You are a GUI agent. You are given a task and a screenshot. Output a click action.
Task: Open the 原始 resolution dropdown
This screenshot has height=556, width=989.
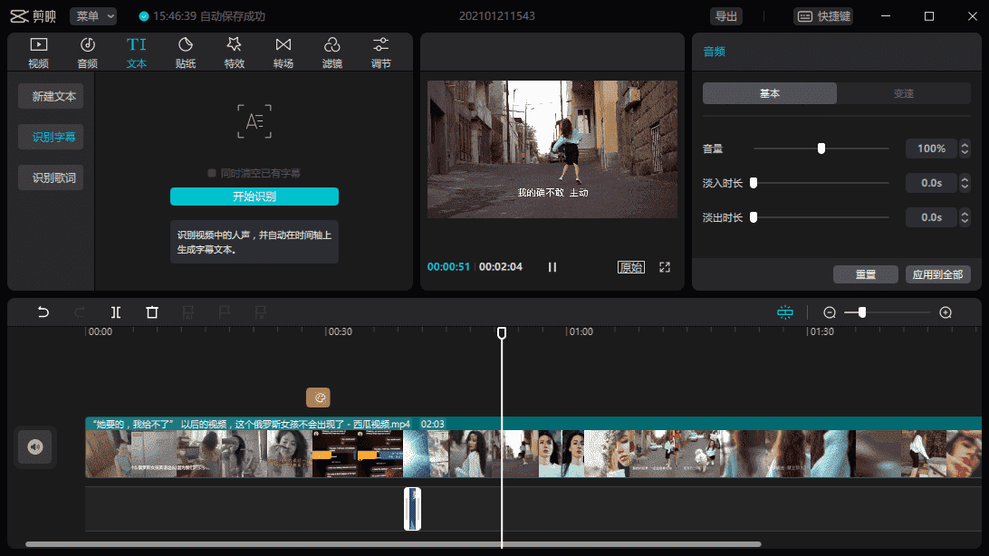click(x=630, y=267)
